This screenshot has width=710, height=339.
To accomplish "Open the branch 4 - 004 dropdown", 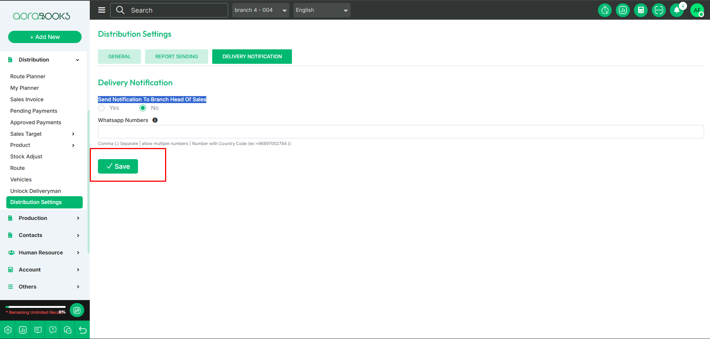I will tap(260, 10).
